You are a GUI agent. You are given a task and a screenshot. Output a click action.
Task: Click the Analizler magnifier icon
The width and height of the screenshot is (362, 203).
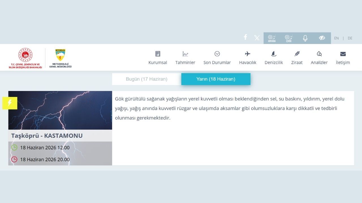coord(319,54)
